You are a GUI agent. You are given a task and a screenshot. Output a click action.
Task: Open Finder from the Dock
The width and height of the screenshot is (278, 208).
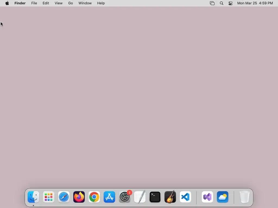coord(33,197)
